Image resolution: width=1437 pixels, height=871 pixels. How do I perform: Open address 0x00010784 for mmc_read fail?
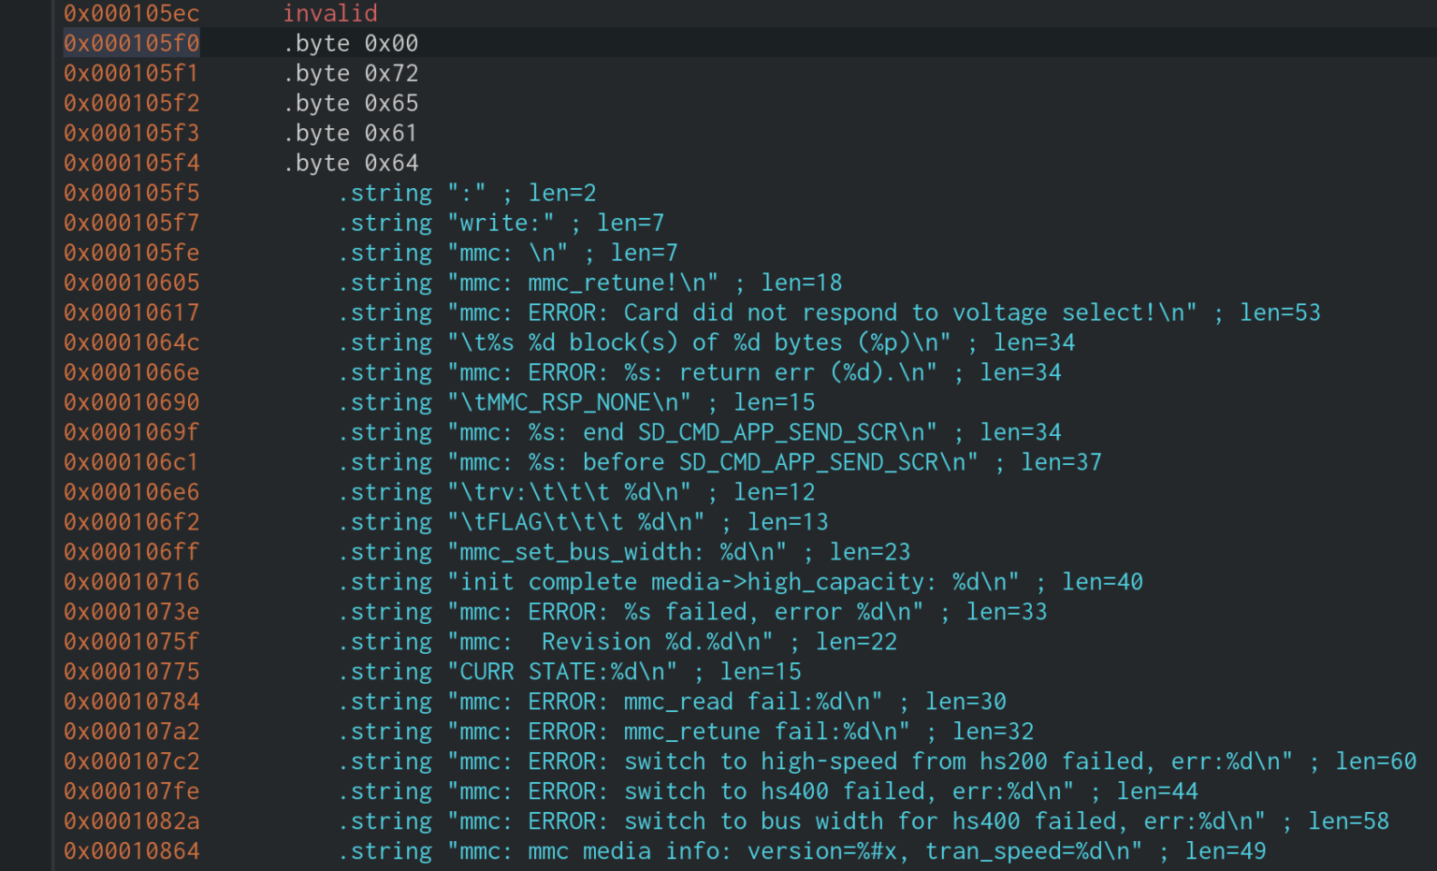click(132, 702)
